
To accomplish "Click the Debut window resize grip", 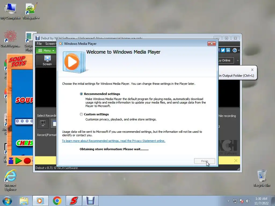I will point(238,169).
